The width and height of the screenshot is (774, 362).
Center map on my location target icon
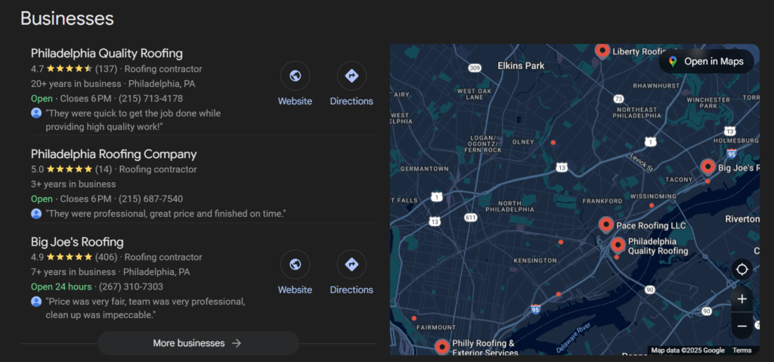742,270
